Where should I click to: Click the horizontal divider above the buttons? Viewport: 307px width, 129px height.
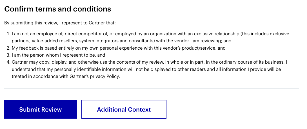click(152, 88)
